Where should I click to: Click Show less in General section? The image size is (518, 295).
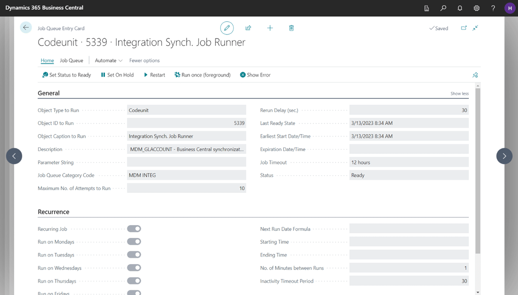pyautogui.click(x=459, y=94)
